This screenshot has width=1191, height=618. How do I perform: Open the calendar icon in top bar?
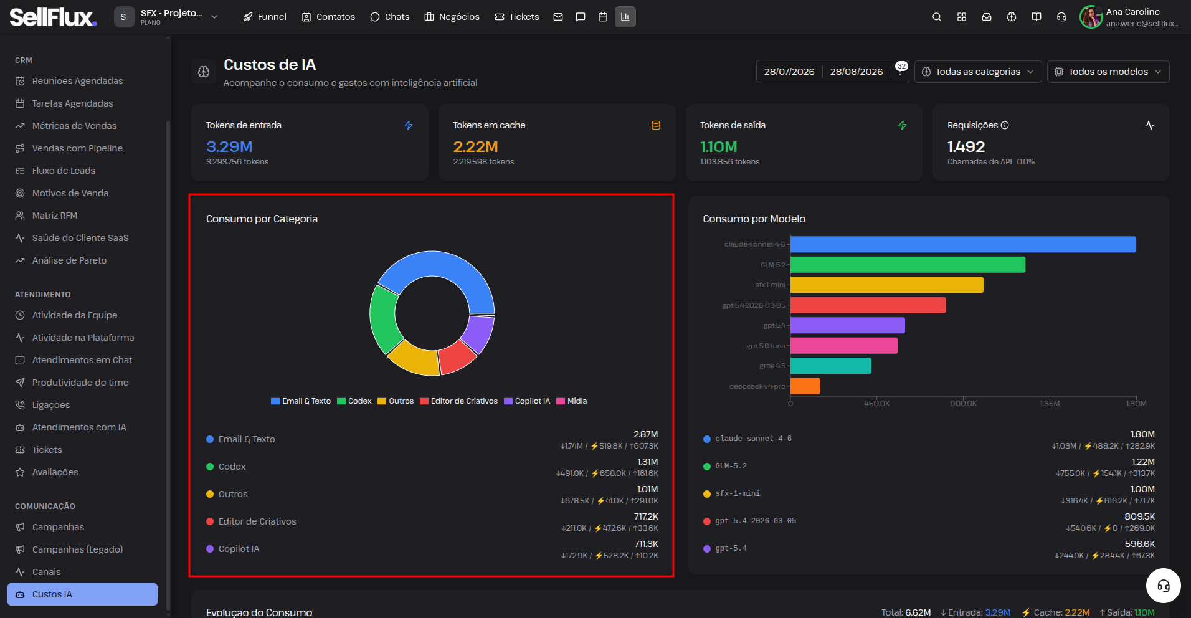[x=603, y=17]
